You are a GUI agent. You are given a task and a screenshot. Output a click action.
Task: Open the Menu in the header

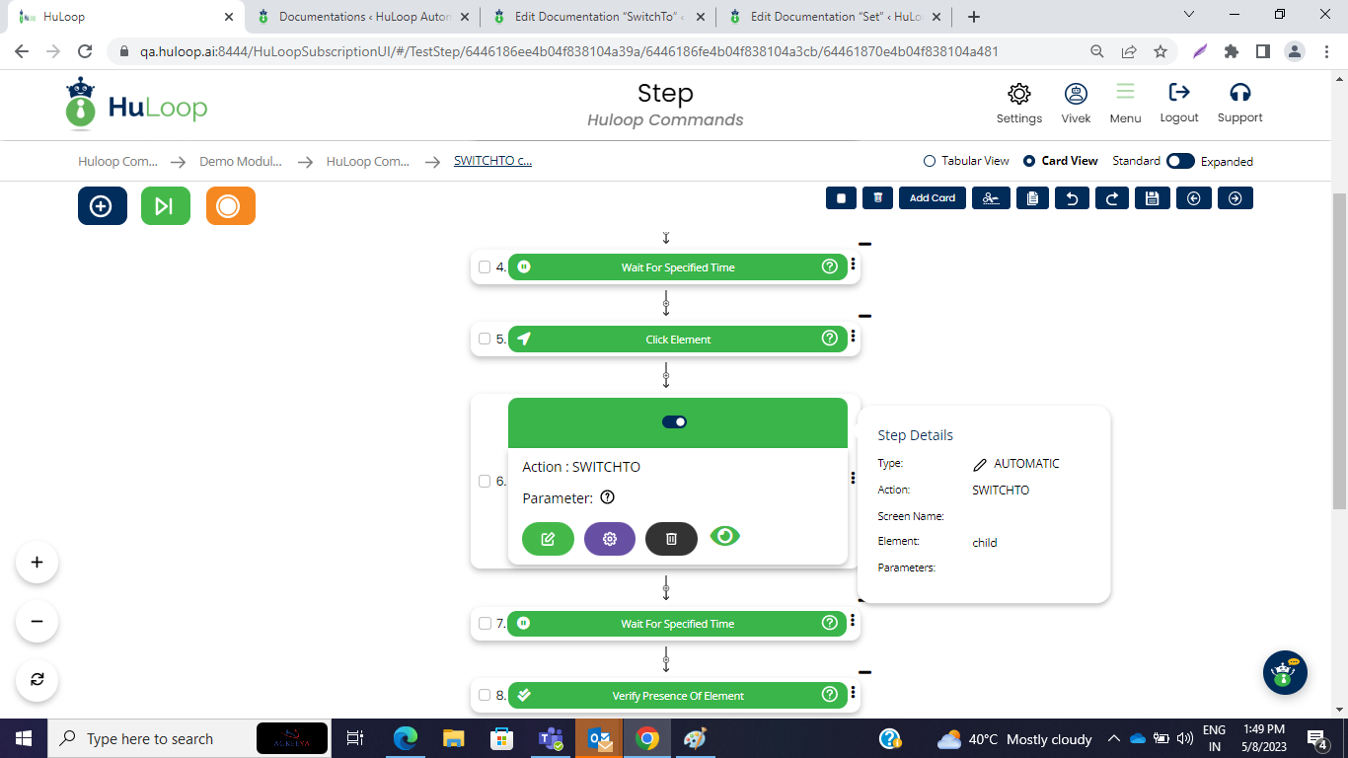[x=1125, y=103]
